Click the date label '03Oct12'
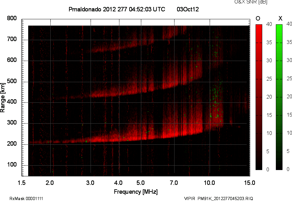292x201 pixels. [188, 9]
